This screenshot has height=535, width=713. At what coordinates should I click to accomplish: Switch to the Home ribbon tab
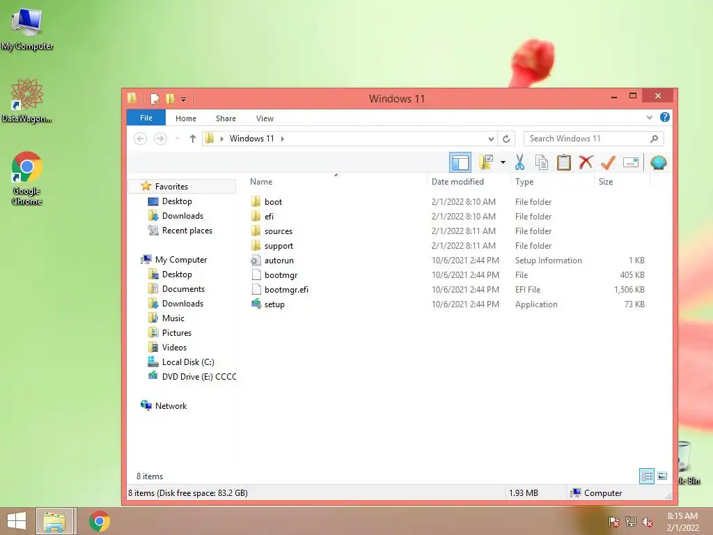click(x=185, y=118)
